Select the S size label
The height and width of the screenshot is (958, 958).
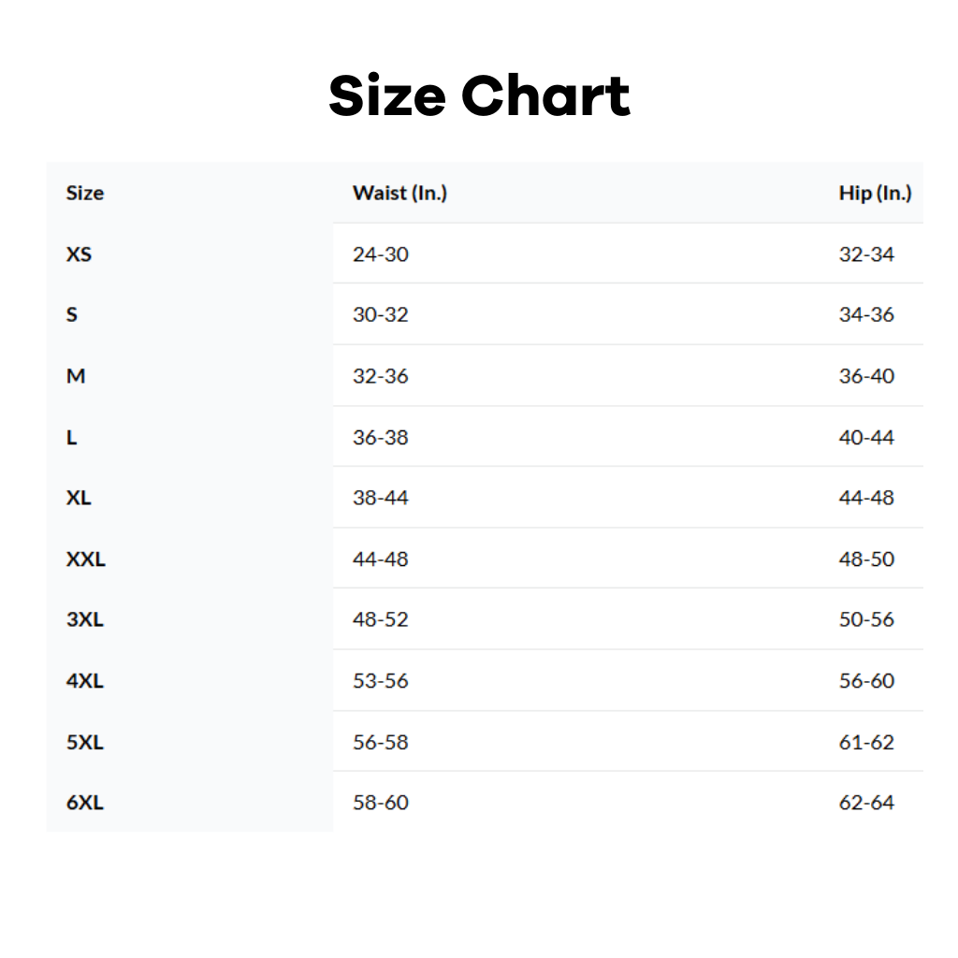pyautogui.click(x=72, y=315)
